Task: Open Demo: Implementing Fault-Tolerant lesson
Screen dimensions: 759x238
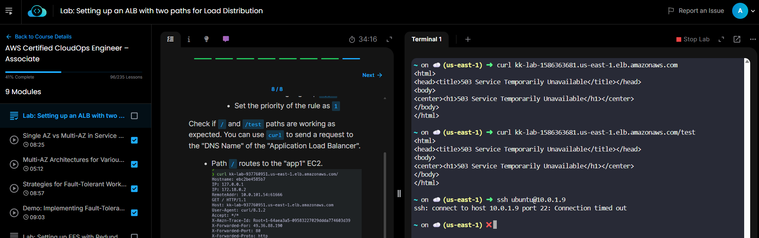Action: pos(74,208)
